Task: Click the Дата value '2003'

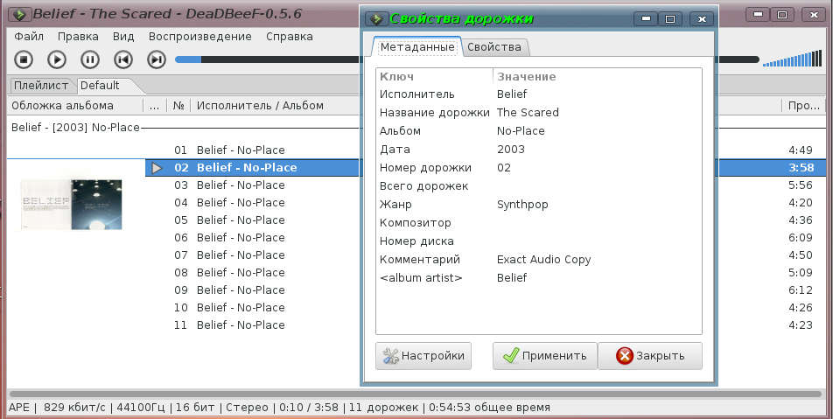Action: [x=510, y=150]
